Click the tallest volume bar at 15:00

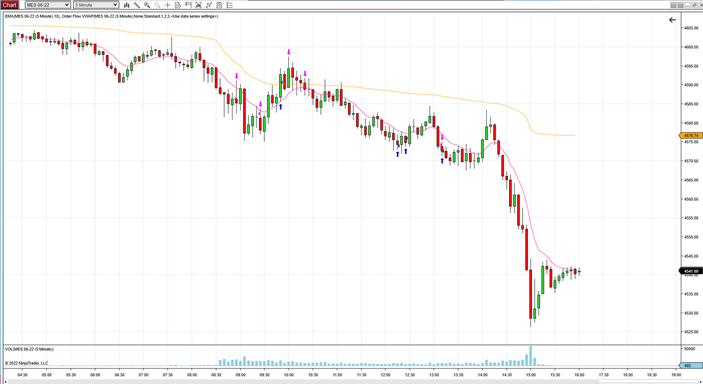[531, 357]
